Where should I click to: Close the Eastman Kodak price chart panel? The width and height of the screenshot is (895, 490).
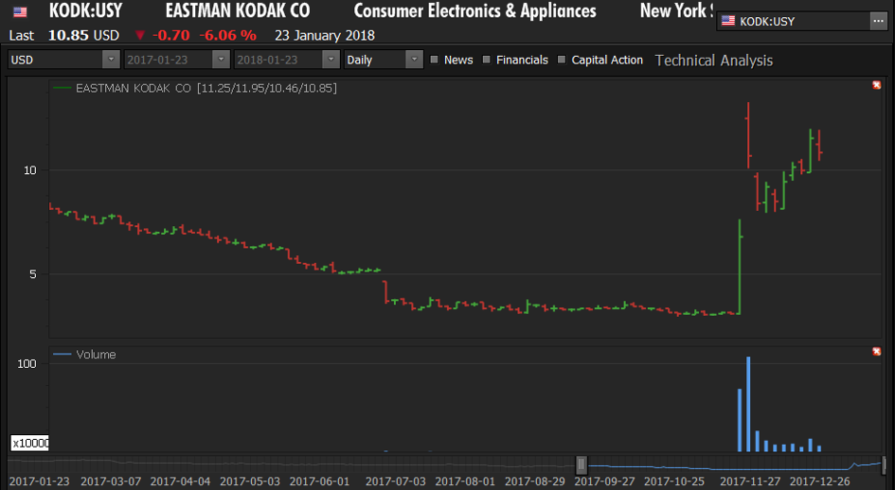(877, 85)
